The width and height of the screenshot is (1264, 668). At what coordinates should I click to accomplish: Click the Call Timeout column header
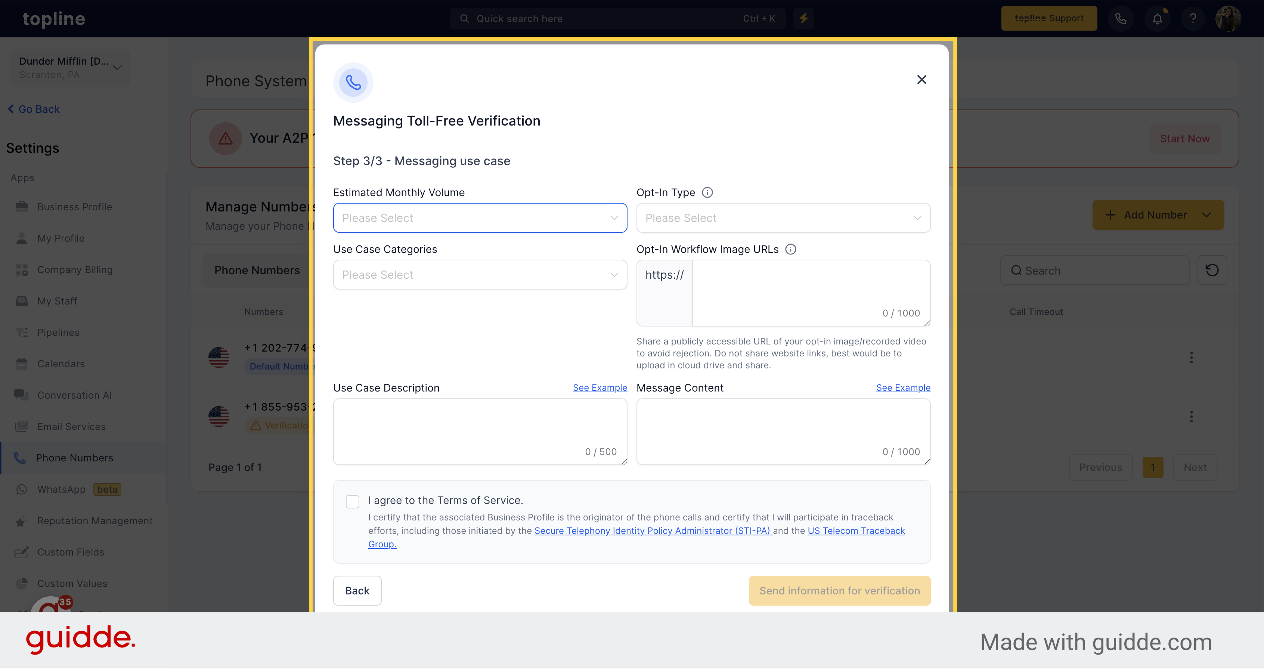click(x=1036, y=312)
